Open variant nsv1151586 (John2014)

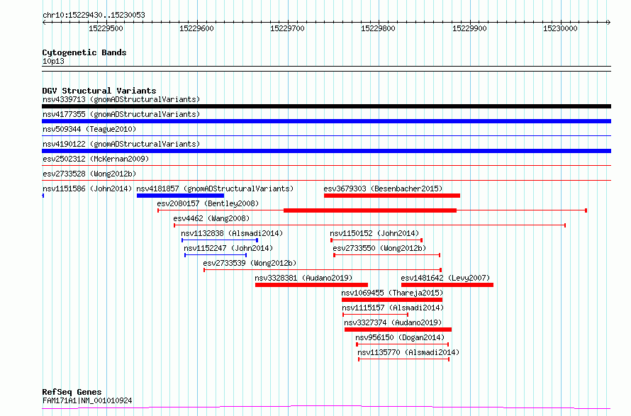click(87, 189)
